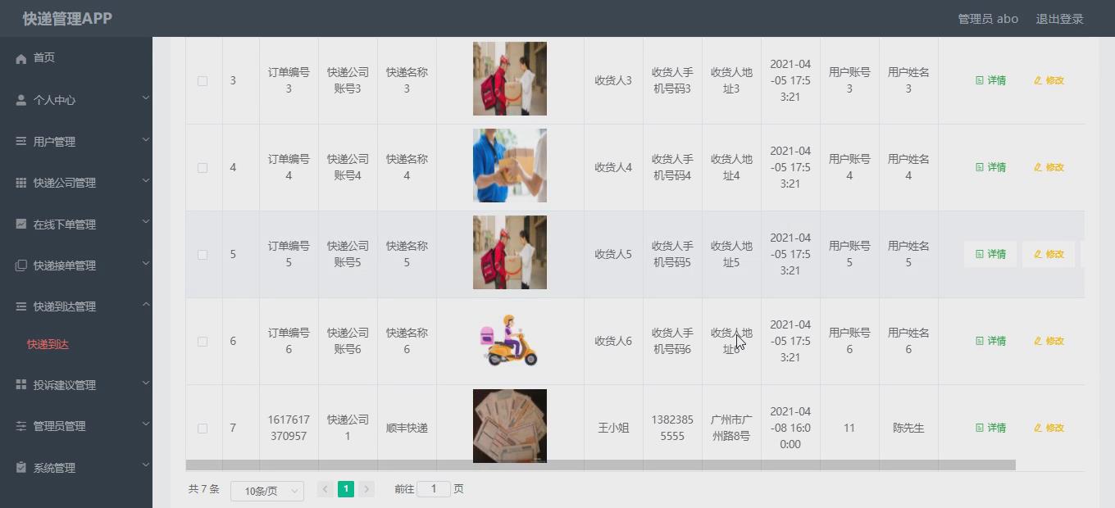1115x508 pixels.
Task: Click the tiles icon beside 投诉建议管理
Action: click(x=21, y=384)
